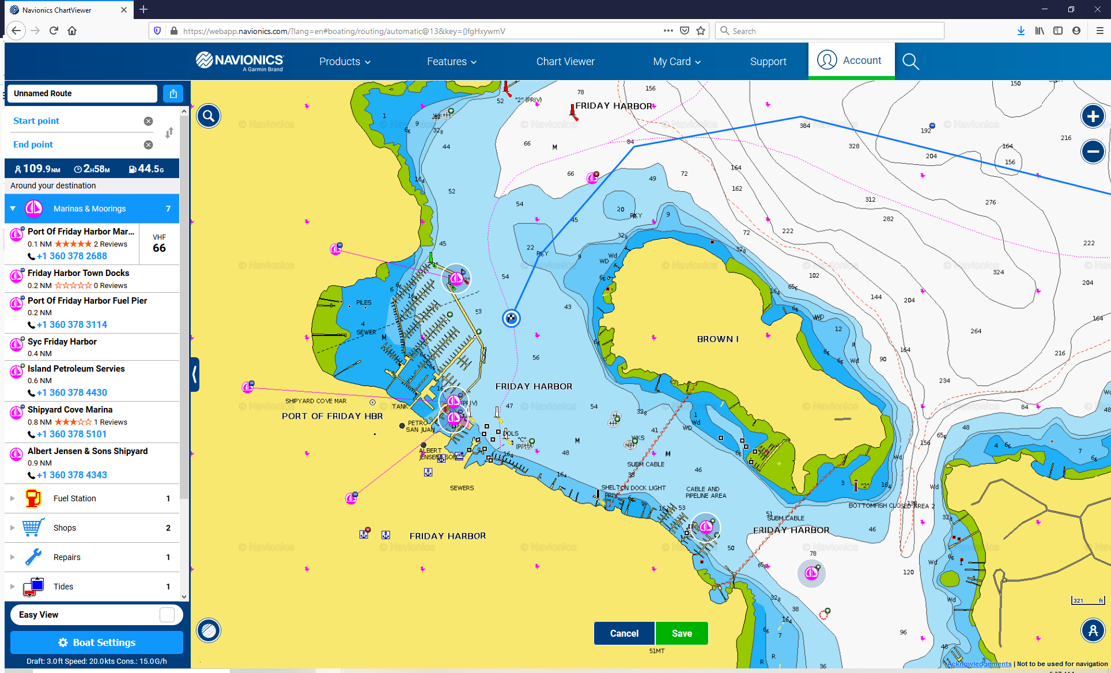Open the Features dropdown menu

(x=452, y=61)
